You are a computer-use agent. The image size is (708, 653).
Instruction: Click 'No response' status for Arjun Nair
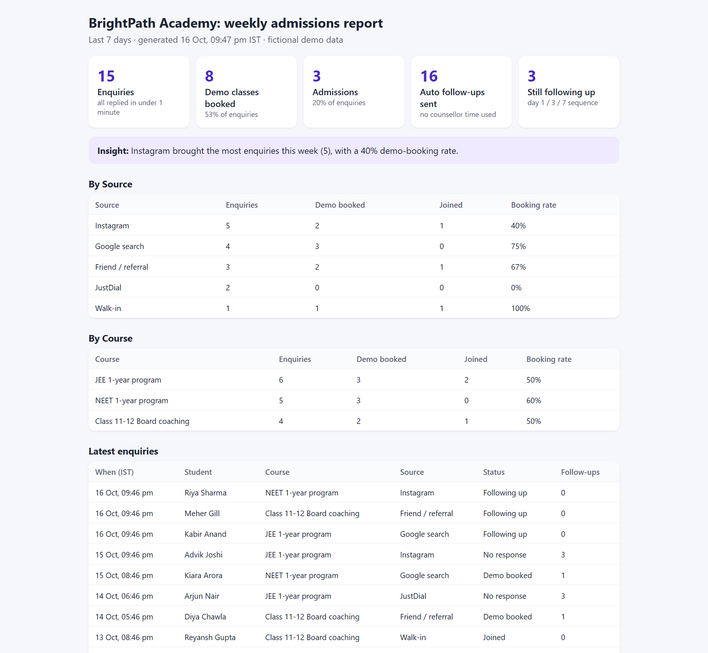click(505, 596)
